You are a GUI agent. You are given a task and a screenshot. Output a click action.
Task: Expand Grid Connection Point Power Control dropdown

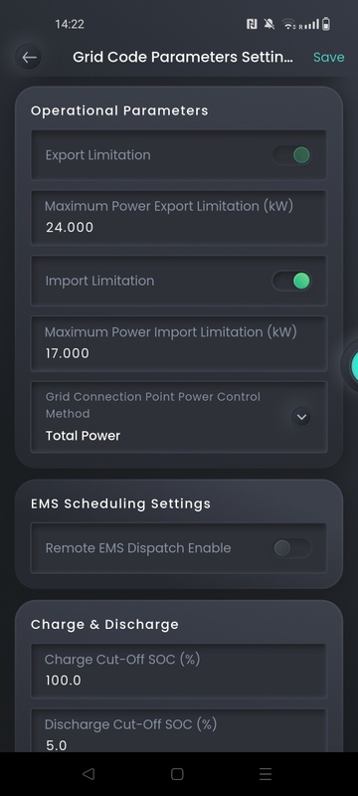point(301,417)
